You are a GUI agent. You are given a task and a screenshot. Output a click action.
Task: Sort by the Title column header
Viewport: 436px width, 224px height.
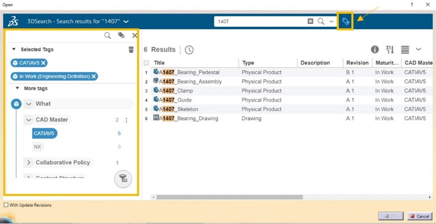tap(159, 63)
